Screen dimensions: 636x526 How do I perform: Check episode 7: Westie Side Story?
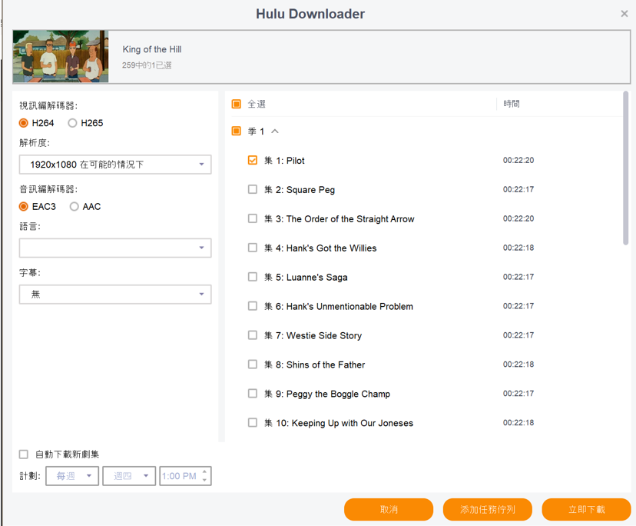(x=252, y=335)
